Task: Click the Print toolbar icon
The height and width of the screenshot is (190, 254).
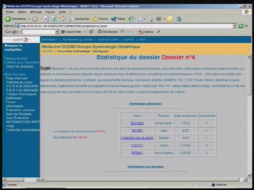Action: [150, 19]
